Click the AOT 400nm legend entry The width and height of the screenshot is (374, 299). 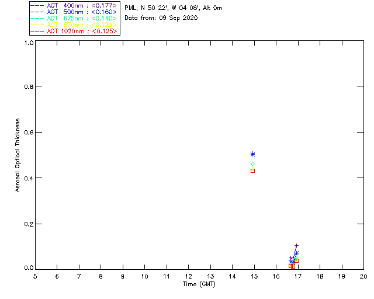tap(74, 5)
